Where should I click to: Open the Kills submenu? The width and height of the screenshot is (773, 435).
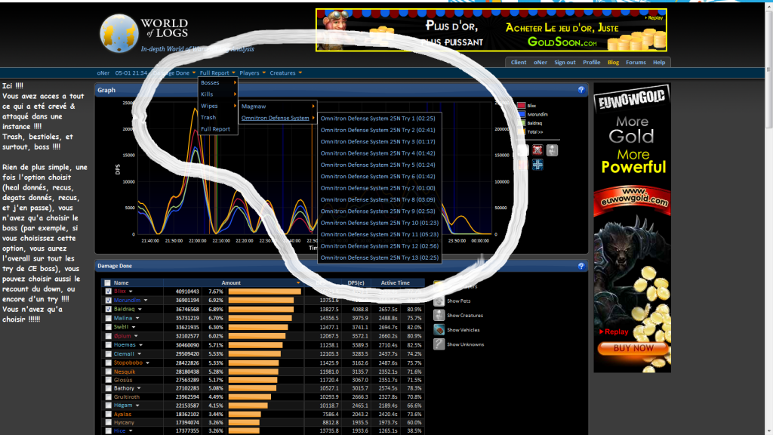(218, 94)
